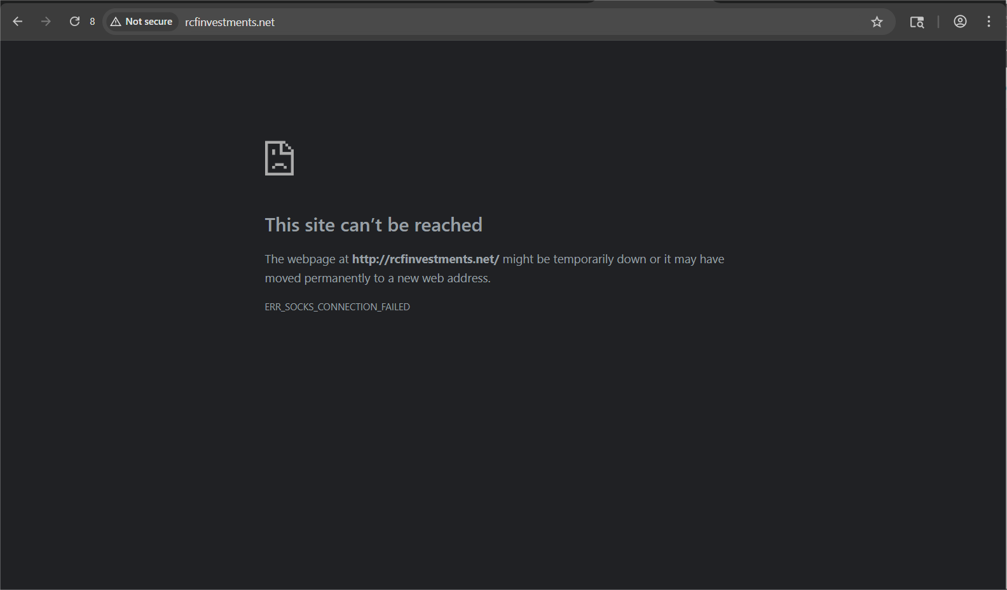Click the 'This site can't be reached' heading
This screenshot has width=1007, height=590.
[373, 225]
